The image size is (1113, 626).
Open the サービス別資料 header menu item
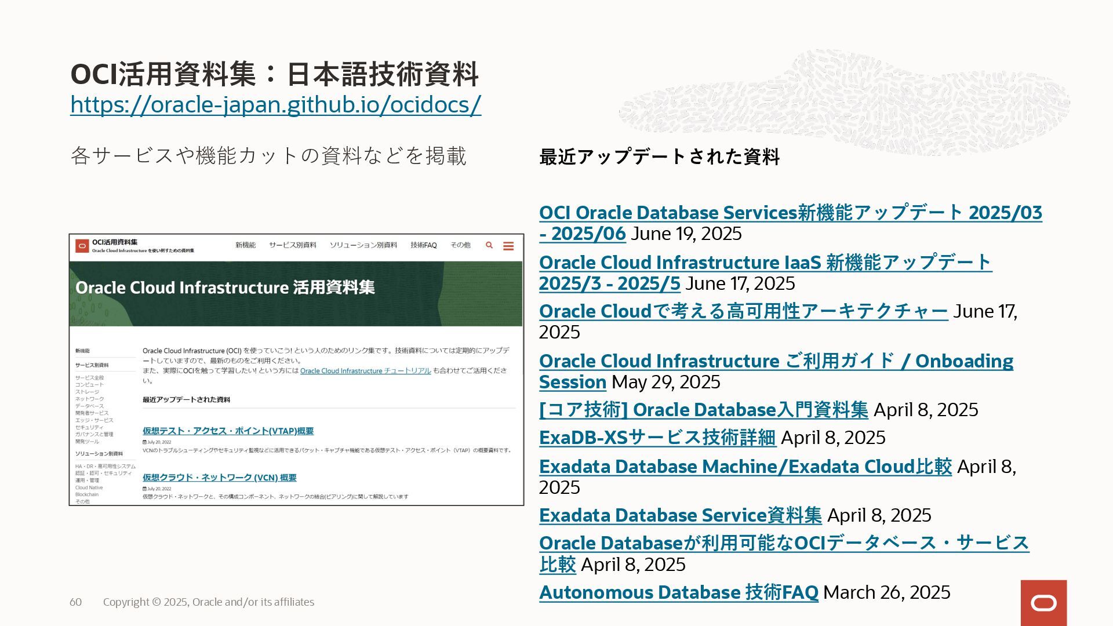(x=292, y=245)
